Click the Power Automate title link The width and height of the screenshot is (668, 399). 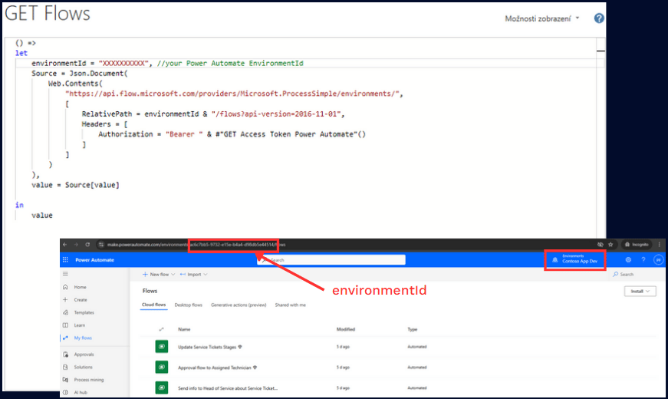pyautogui.click(x=94, y=259)
